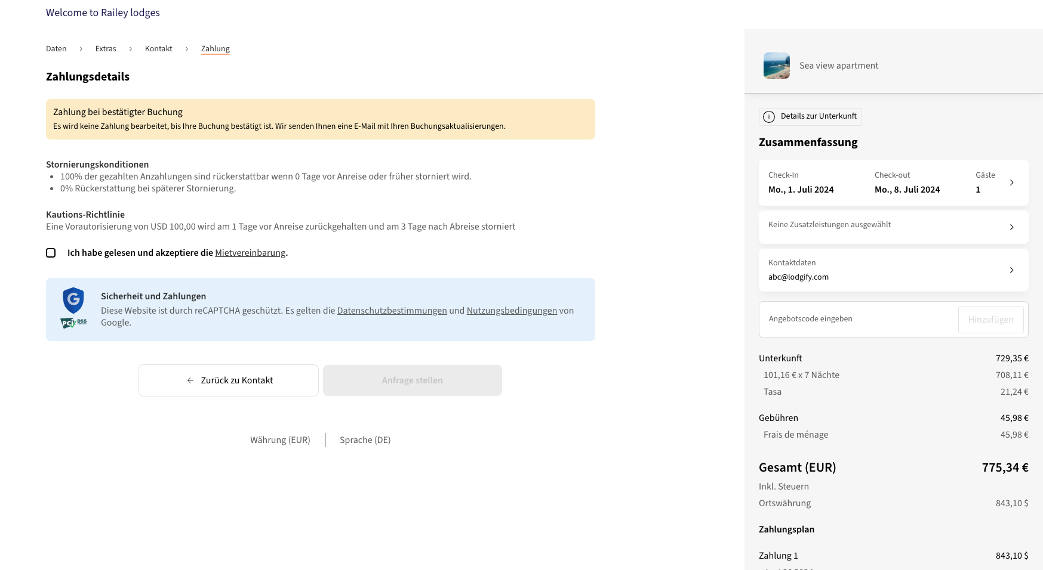Viewport: 1043px width, 570px height.
Task: Click the Stornierungskonditionen heading
Action: coord(97,165)
